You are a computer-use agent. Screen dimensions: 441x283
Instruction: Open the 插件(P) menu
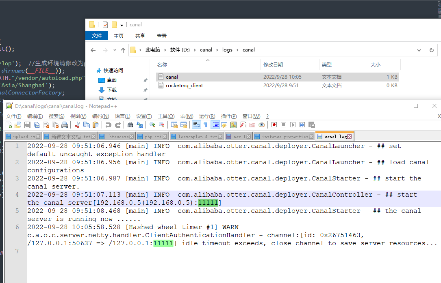pyautogui.click(x=229, y=116)
